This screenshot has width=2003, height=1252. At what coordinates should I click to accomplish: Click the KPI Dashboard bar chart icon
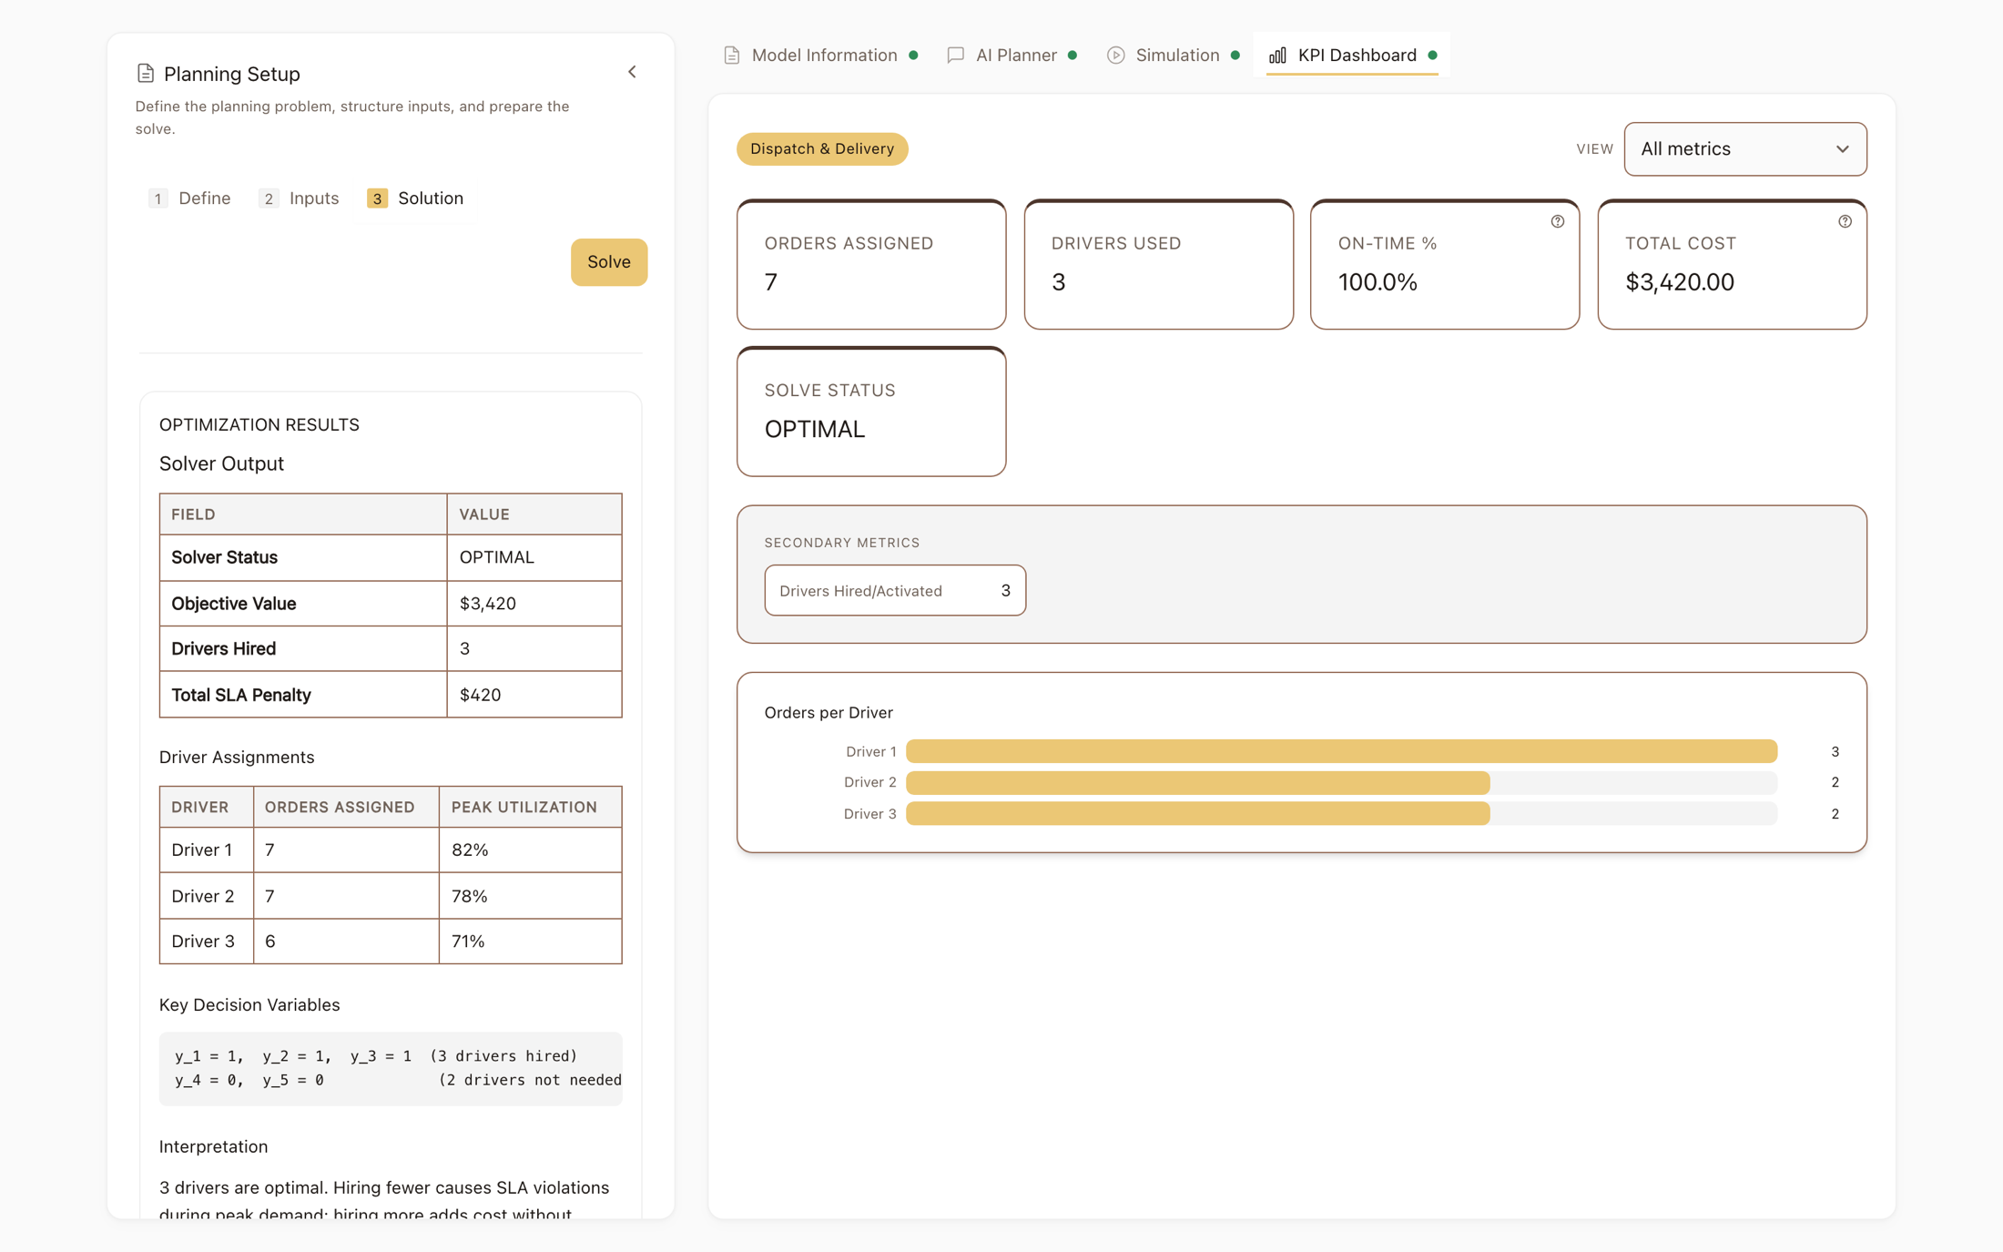(x=1277, y=56)
